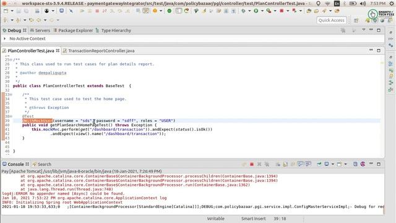396x223 pixels.
Task: Click Remove All Terminated Launches icon
Action: click(x=267, y=164)
